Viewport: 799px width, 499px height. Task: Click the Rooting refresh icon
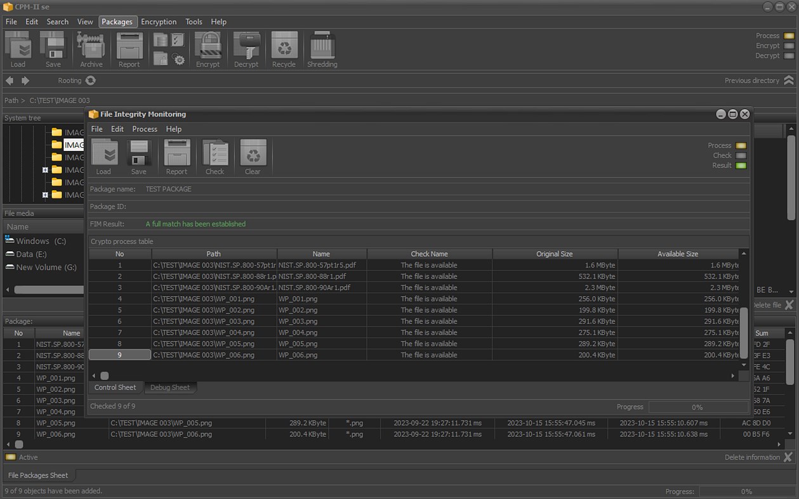tap(91, 81)
